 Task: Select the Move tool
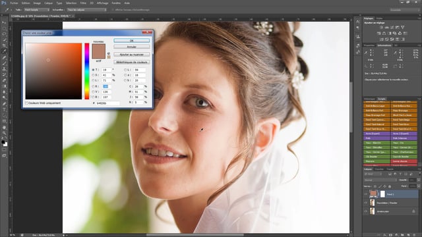tap(4, 22)
